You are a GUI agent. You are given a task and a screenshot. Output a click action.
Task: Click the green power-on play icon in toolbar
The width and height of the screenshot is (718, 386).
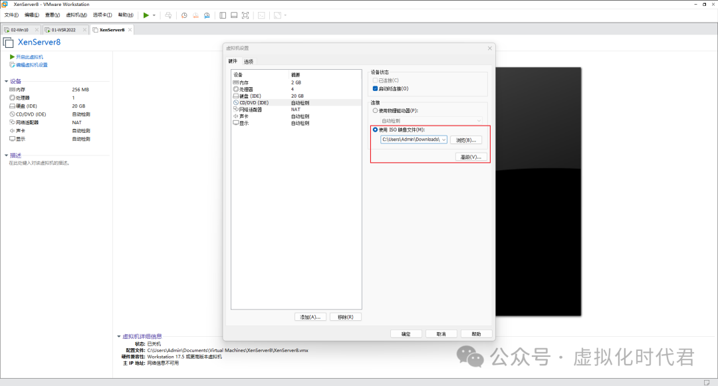146,15
